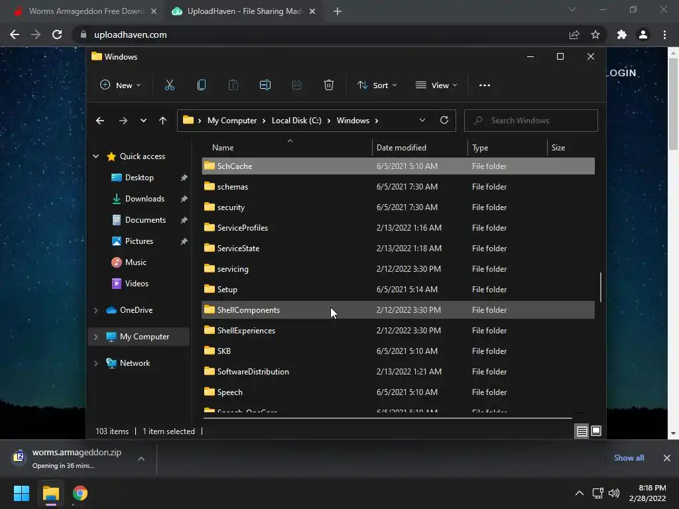The height and width of the screenshot is (509, 679).
Task: Go forward in File Explorer navigation
Action: click(123, 121)
